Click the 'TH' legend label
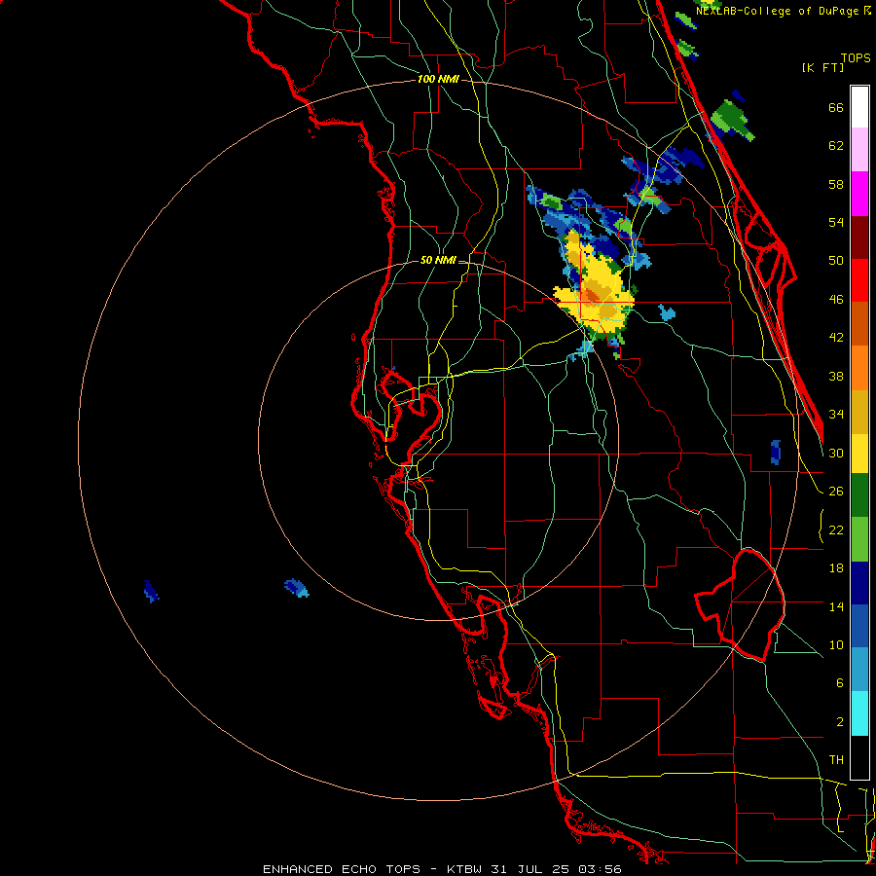 point(836,760)
